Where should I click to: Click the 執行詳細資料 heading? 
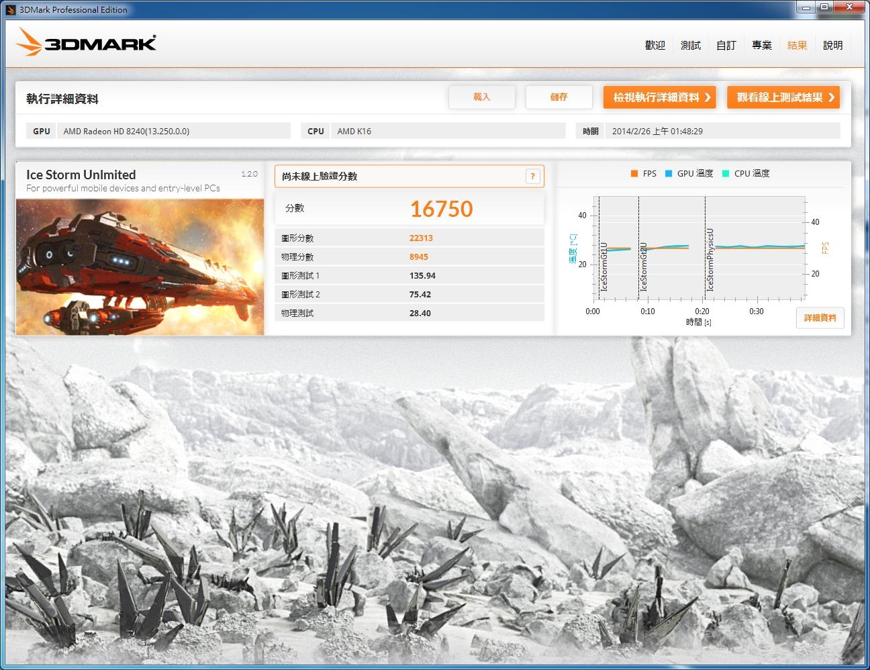pos(62,99)
